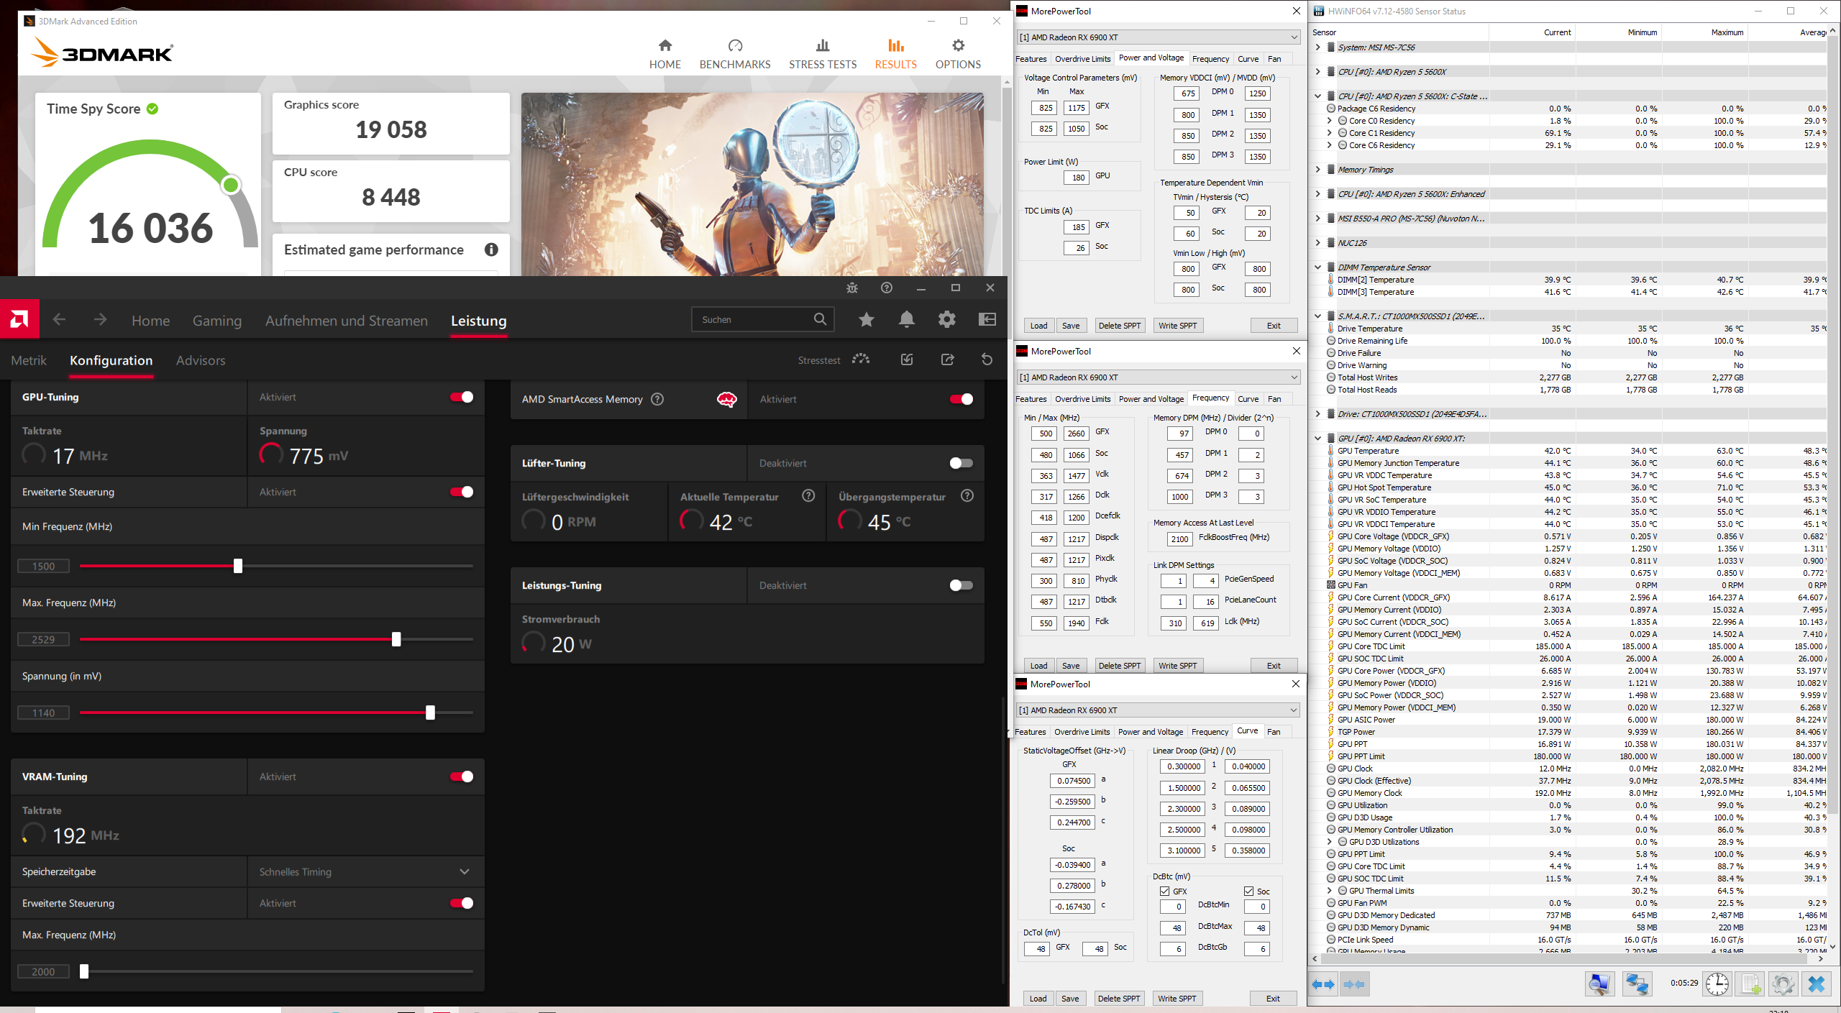1841x1013 pixels.
Task: Open the 3DMark Stress Tests section
Action: 822,54
